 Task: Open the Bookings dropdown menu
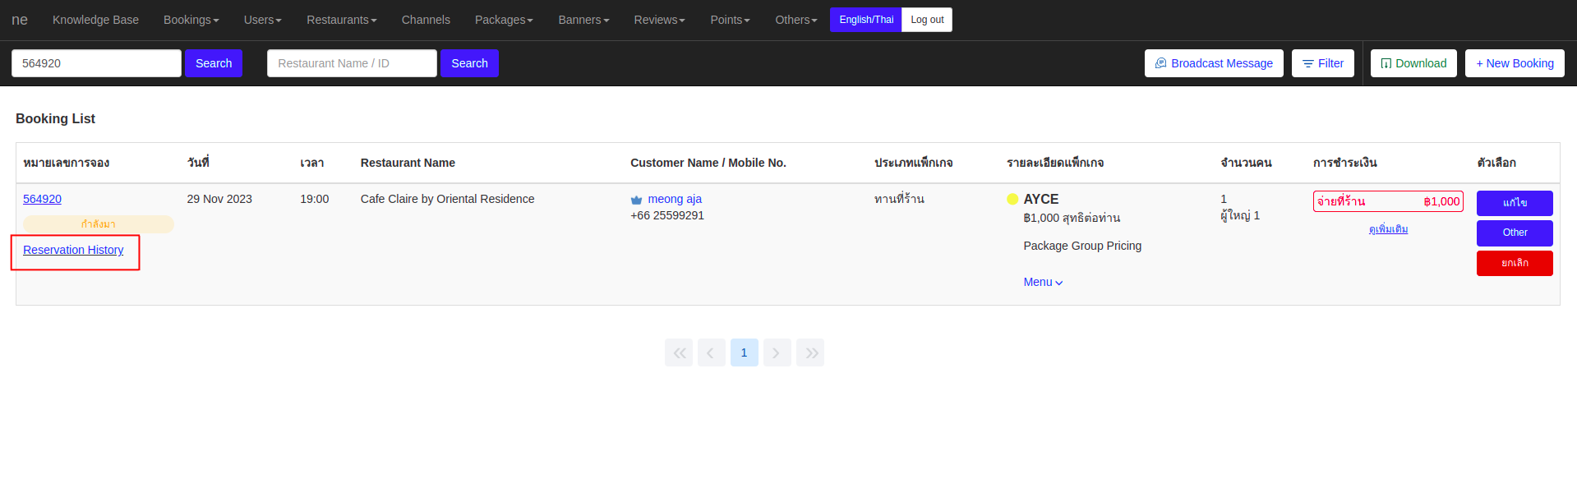click(x=191, y=20)
